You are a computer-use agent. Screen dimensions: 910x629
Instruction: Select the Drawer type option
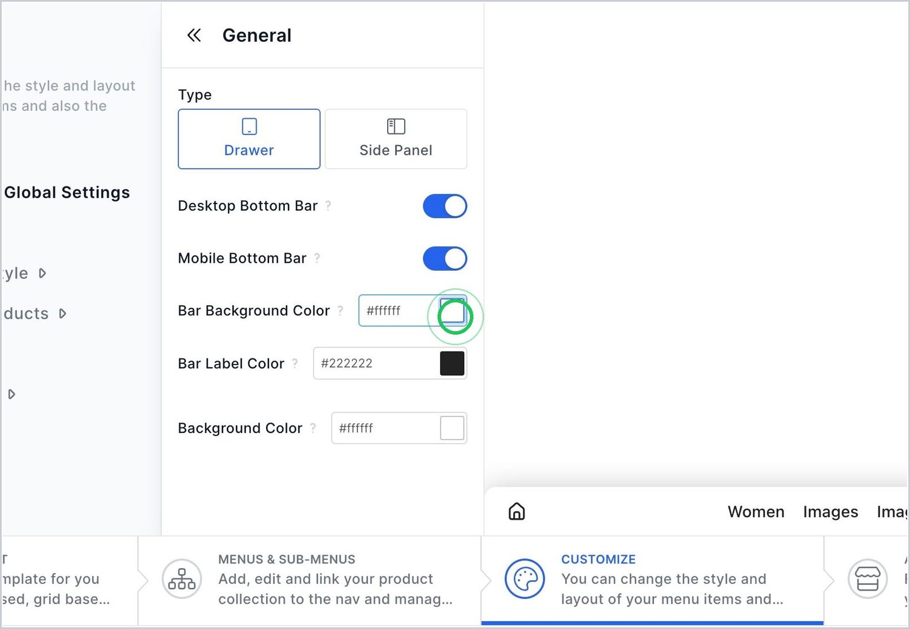[x=249, y=139]
